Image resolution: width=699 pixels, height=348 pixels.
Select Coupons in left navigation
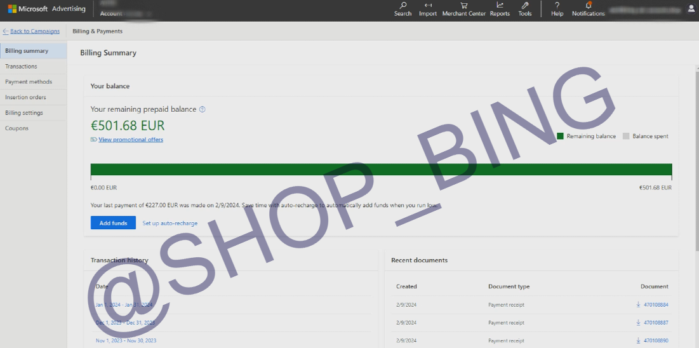(17, 128)
